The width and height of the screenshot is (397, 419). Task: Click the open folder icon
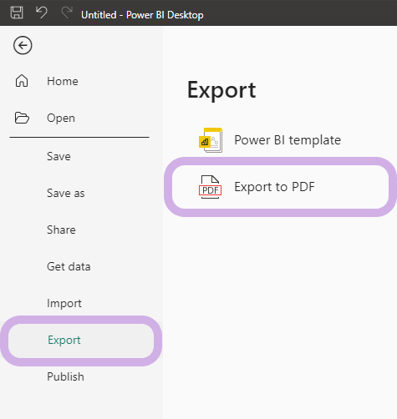click(x=22, y=118)
